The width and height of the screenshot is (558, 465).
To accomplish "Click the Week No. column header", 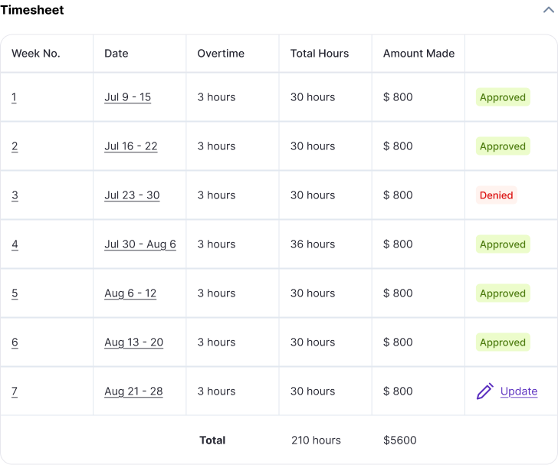I will [x=36, y=54].
